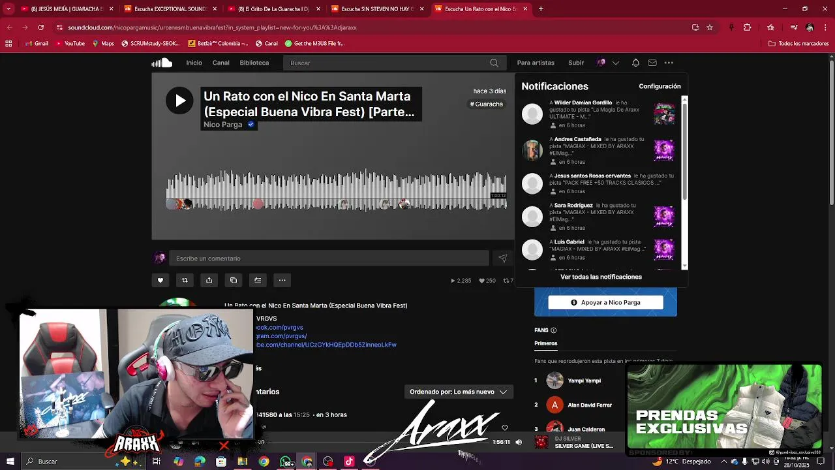835x470 pixels.
Task: Click Subir to upload a track
Action: [x=576, y=63]
